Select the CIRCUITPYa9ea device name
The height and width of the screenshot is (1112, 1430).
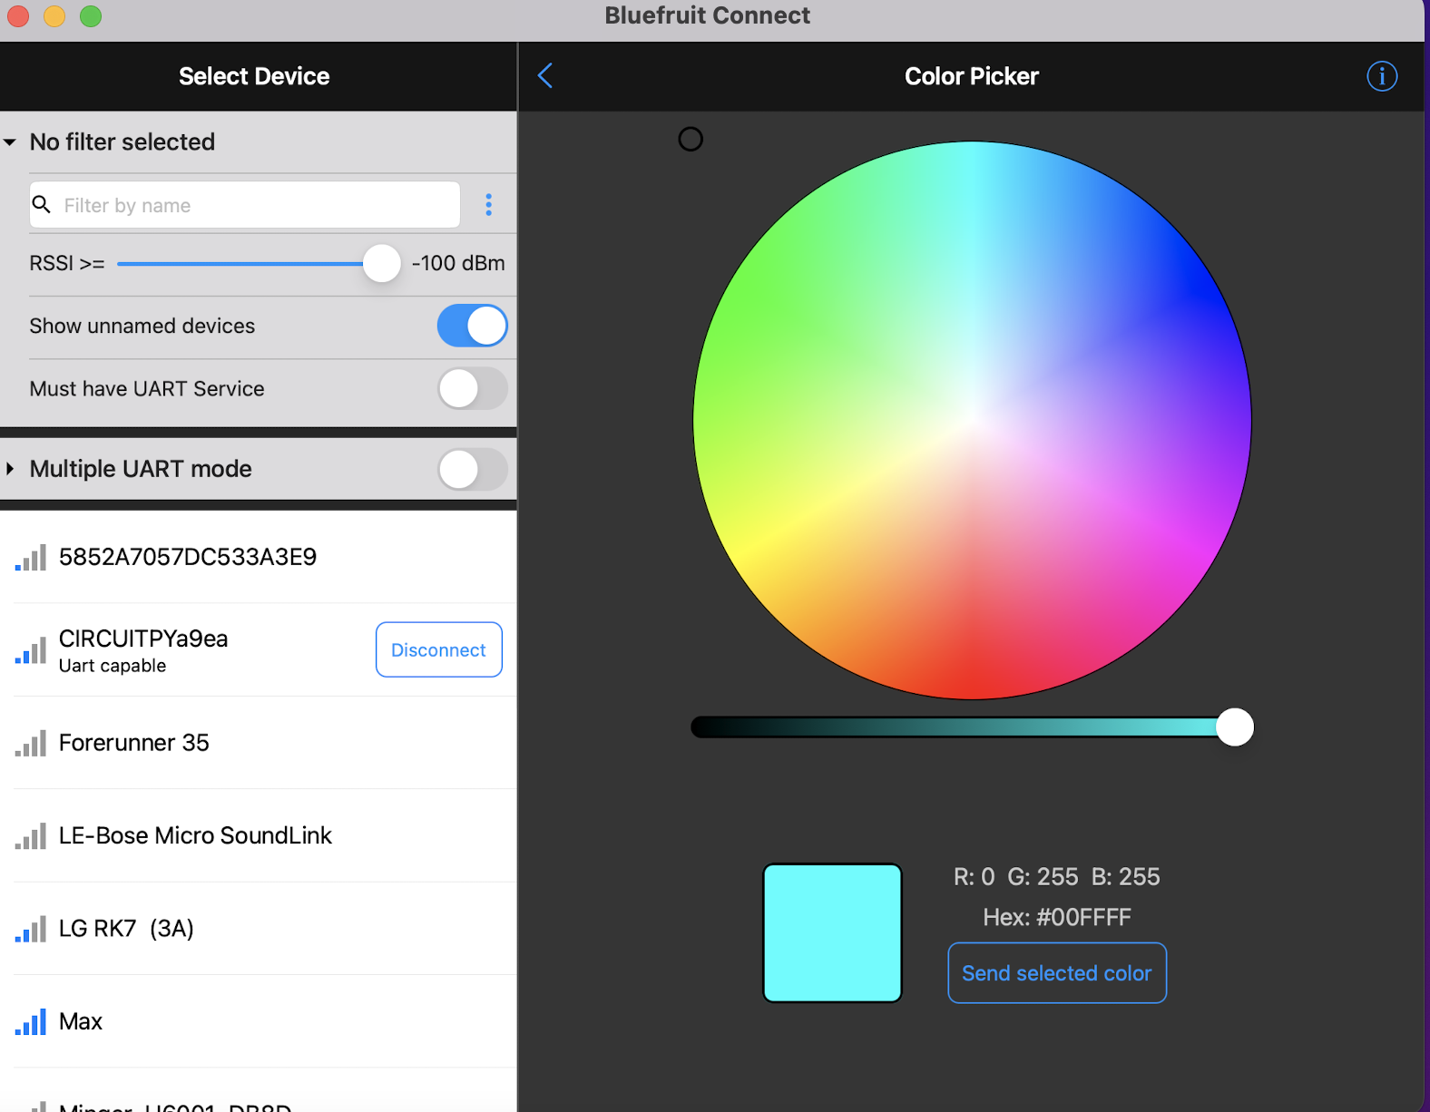tap(143, 639)
